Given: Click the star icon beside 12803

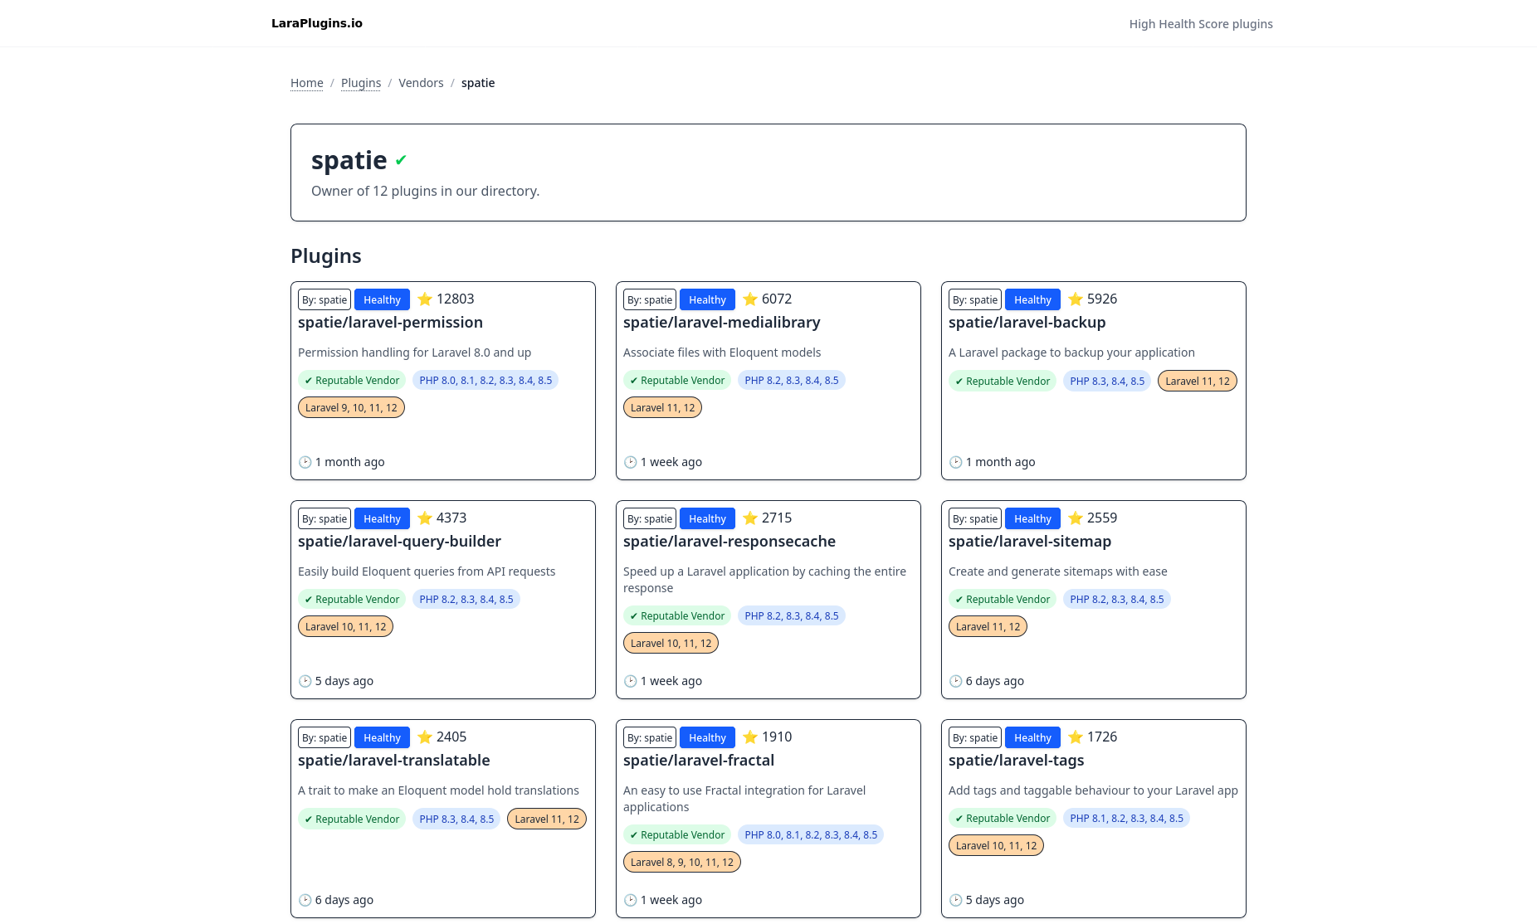Looking at the screenshot, I should point(425,299).
